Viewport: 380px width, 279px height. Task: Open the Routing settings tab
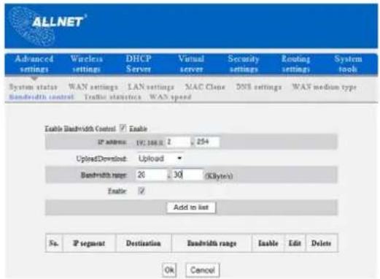click(295, 64)
